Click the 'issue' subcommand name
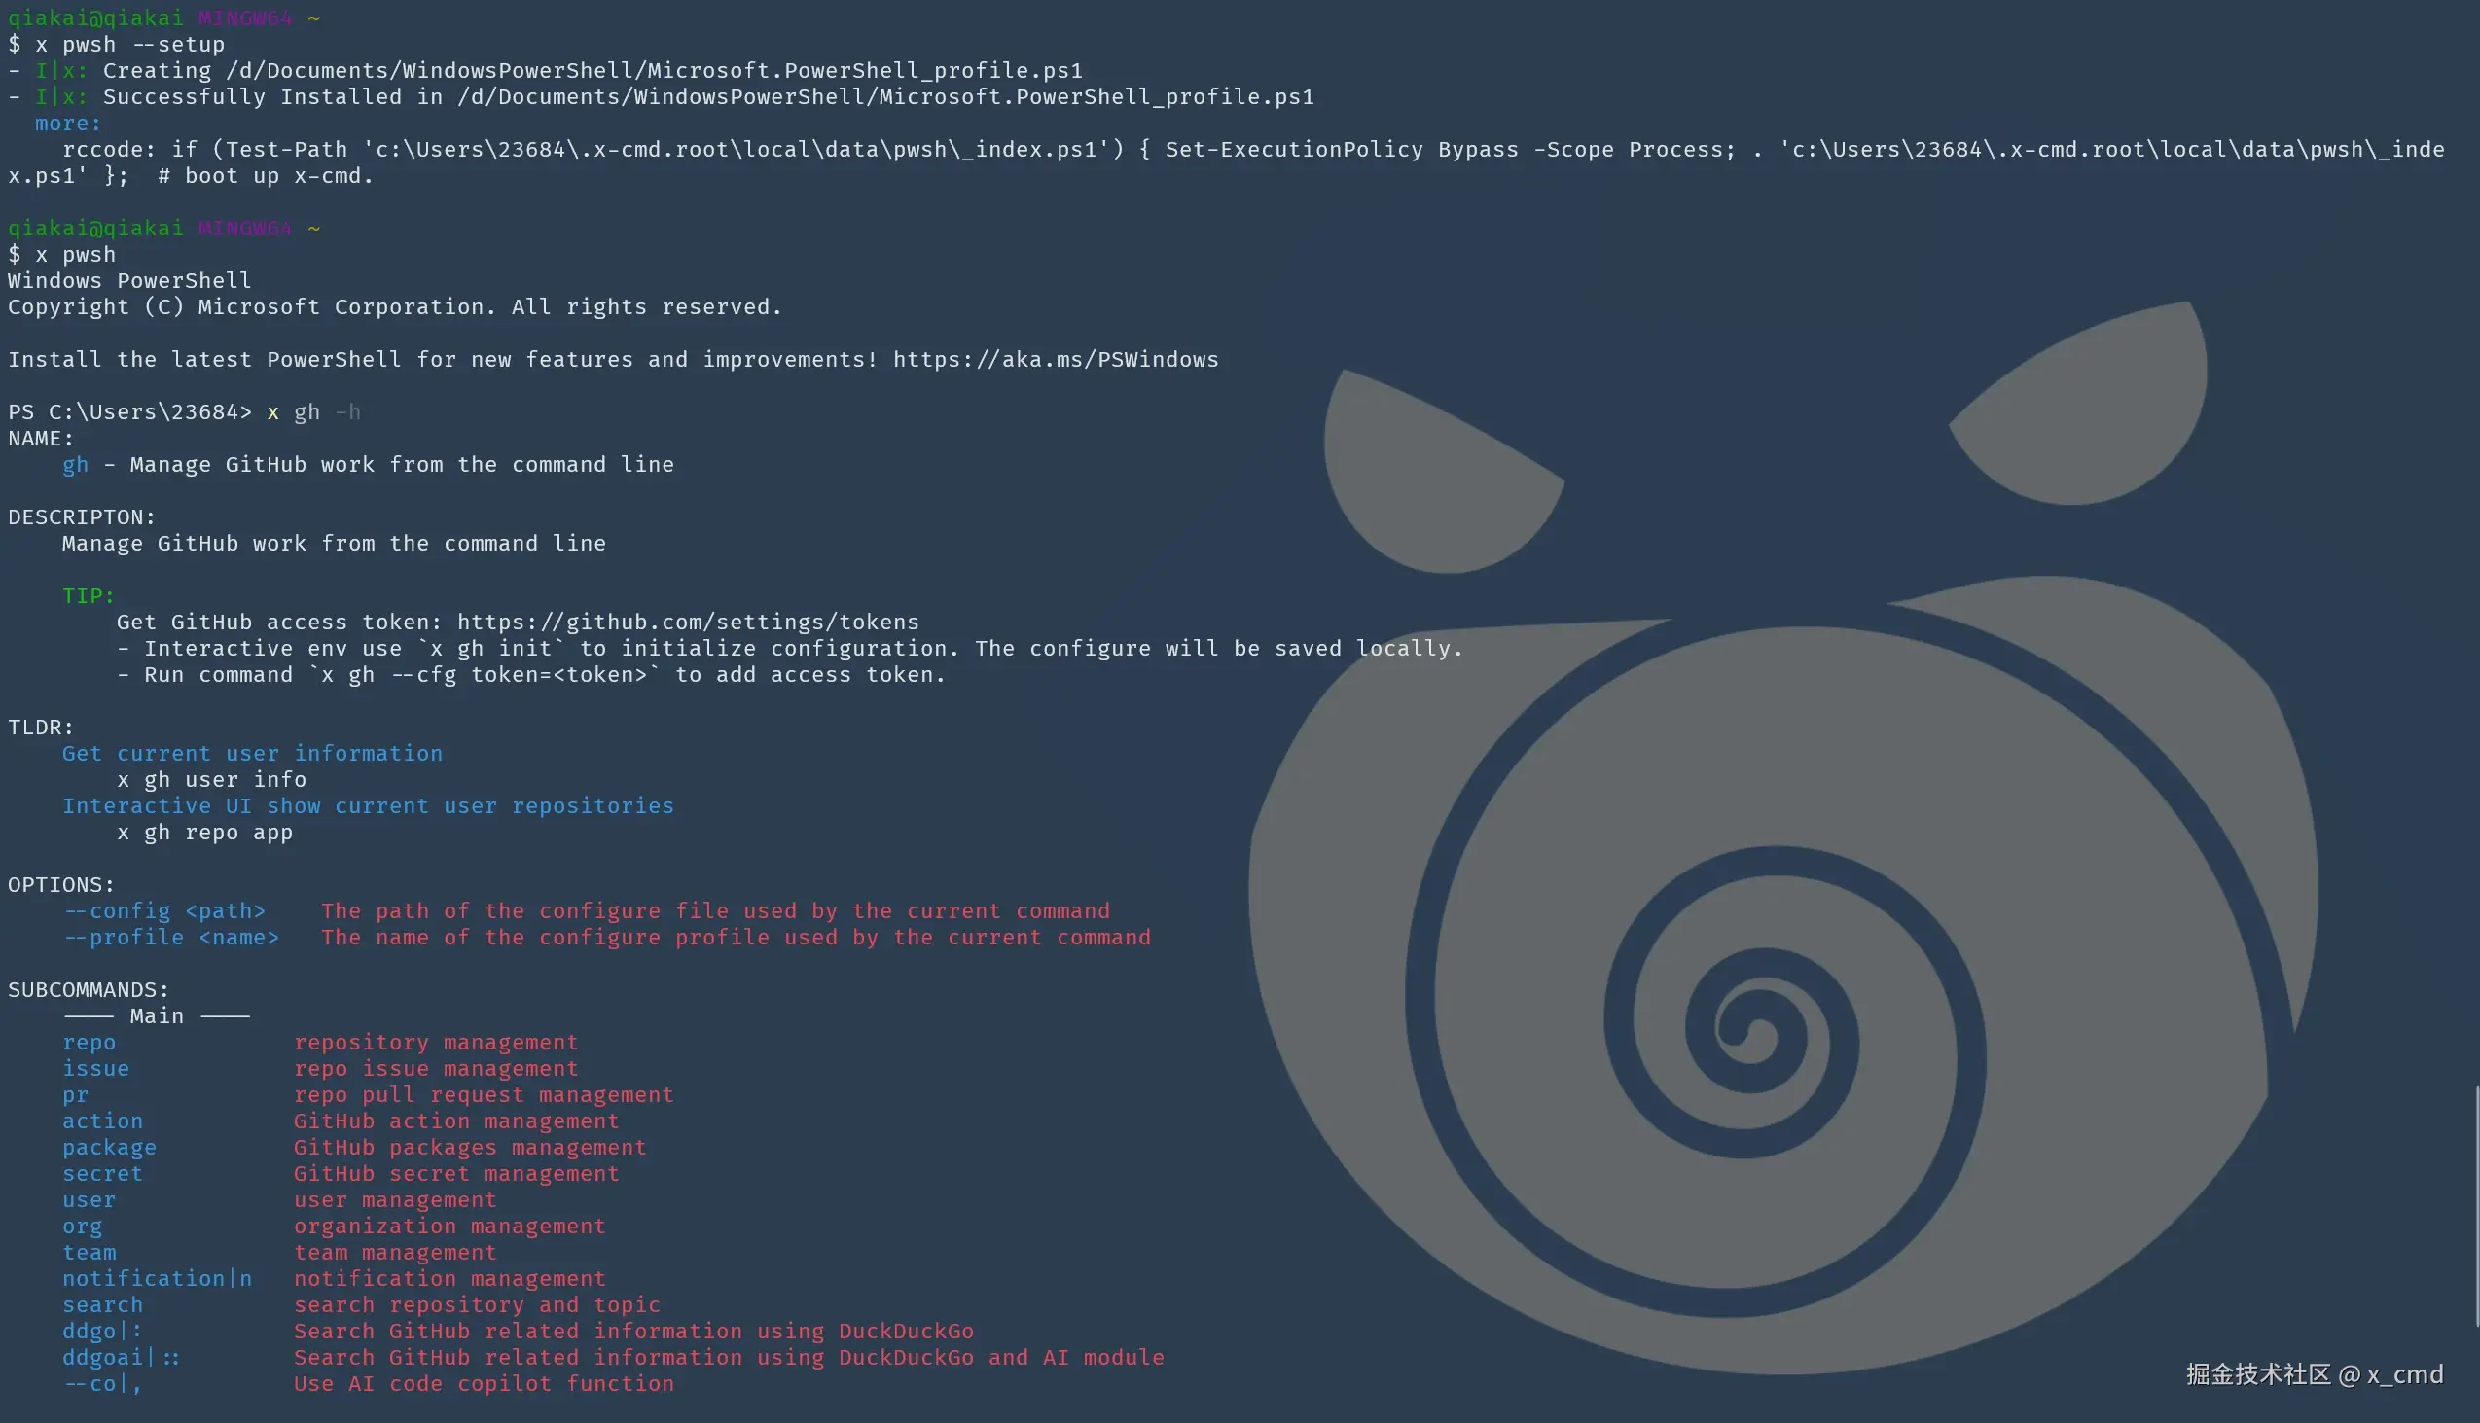Image resolution: width=2480 pixels, height=1423 pixels. 95,1069
